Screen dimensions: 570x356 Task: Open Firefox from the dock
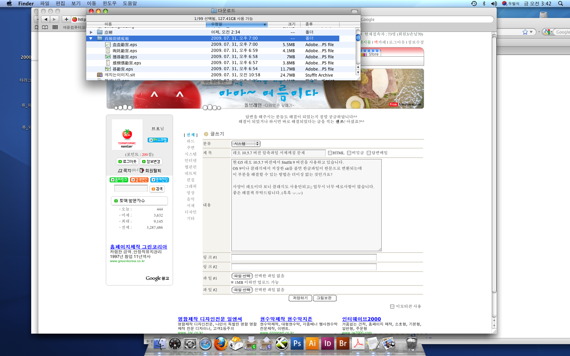221,344
